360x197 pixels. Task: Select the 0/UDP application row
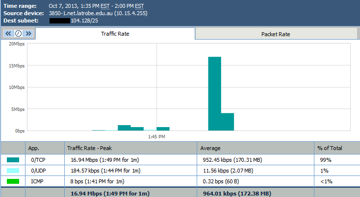point(37,171)
